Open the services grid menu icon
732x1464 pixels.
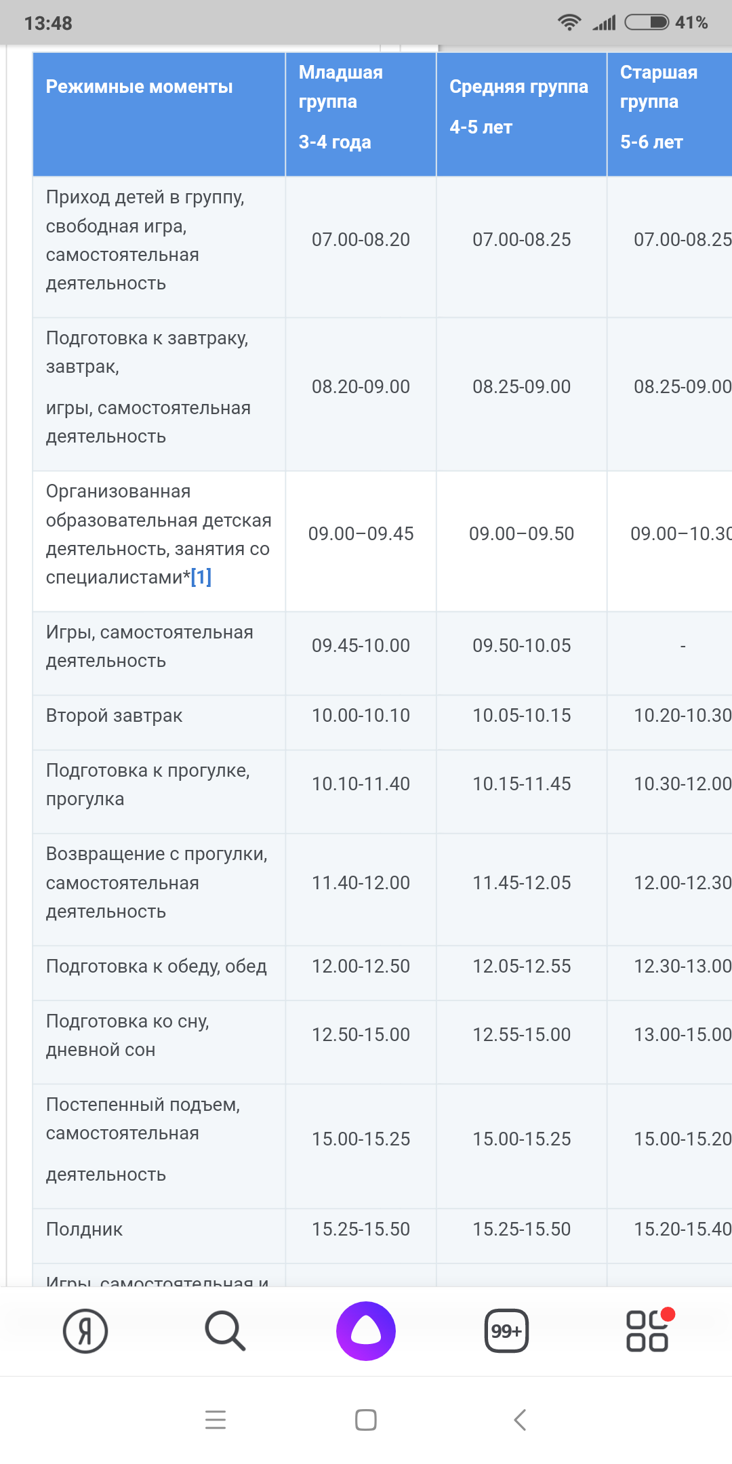coord(648,1330)
